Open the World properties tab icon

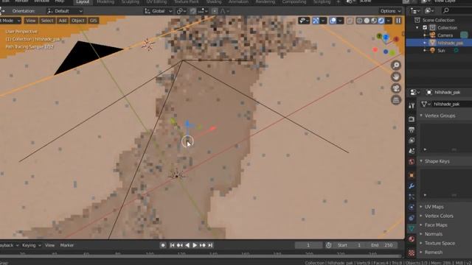[x=412, y=162]
